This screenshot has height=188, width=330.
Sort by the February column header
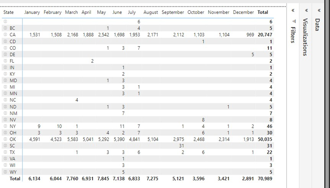coord(53,12)
